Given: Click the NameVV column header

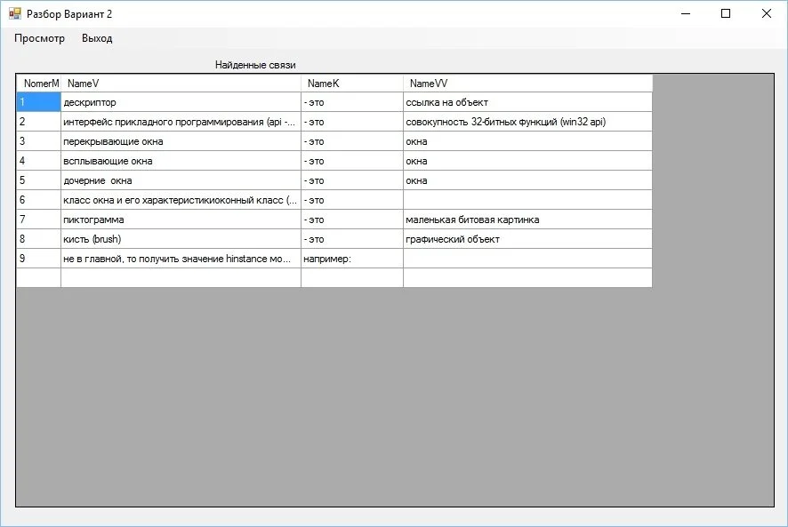Looking at the screenshot, I should [x=527, y=84].
